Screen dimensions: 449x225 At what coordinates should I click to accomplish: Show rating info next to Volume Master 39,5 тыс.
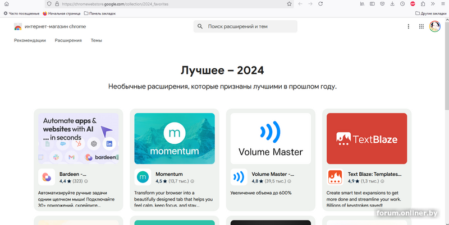(x=289, y=181)
